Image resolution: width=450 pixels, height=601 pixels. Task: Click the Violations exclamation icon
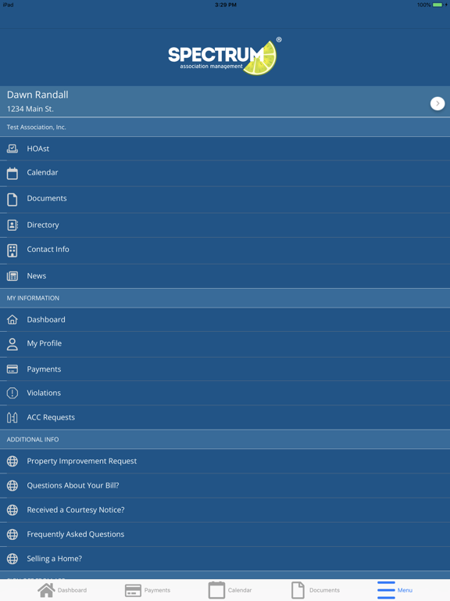coord(12,393)
